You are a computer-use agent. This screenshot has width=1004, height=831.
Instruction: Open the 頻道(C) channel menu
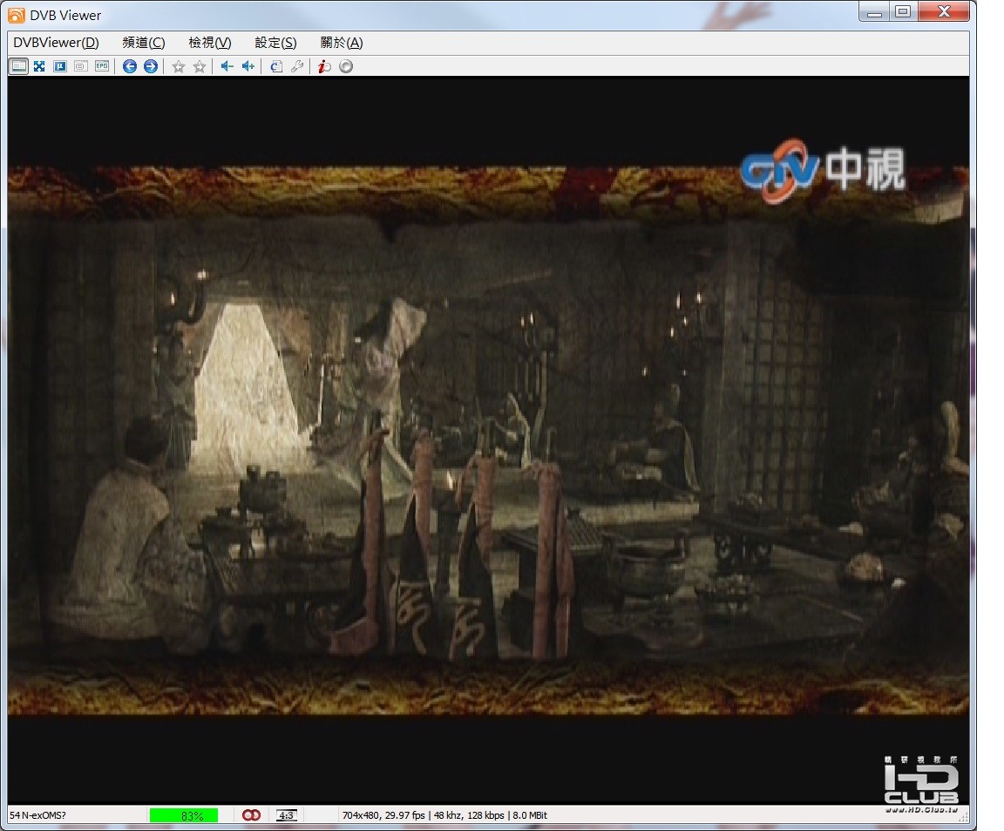pyautogui.click(x=144, y=43)
